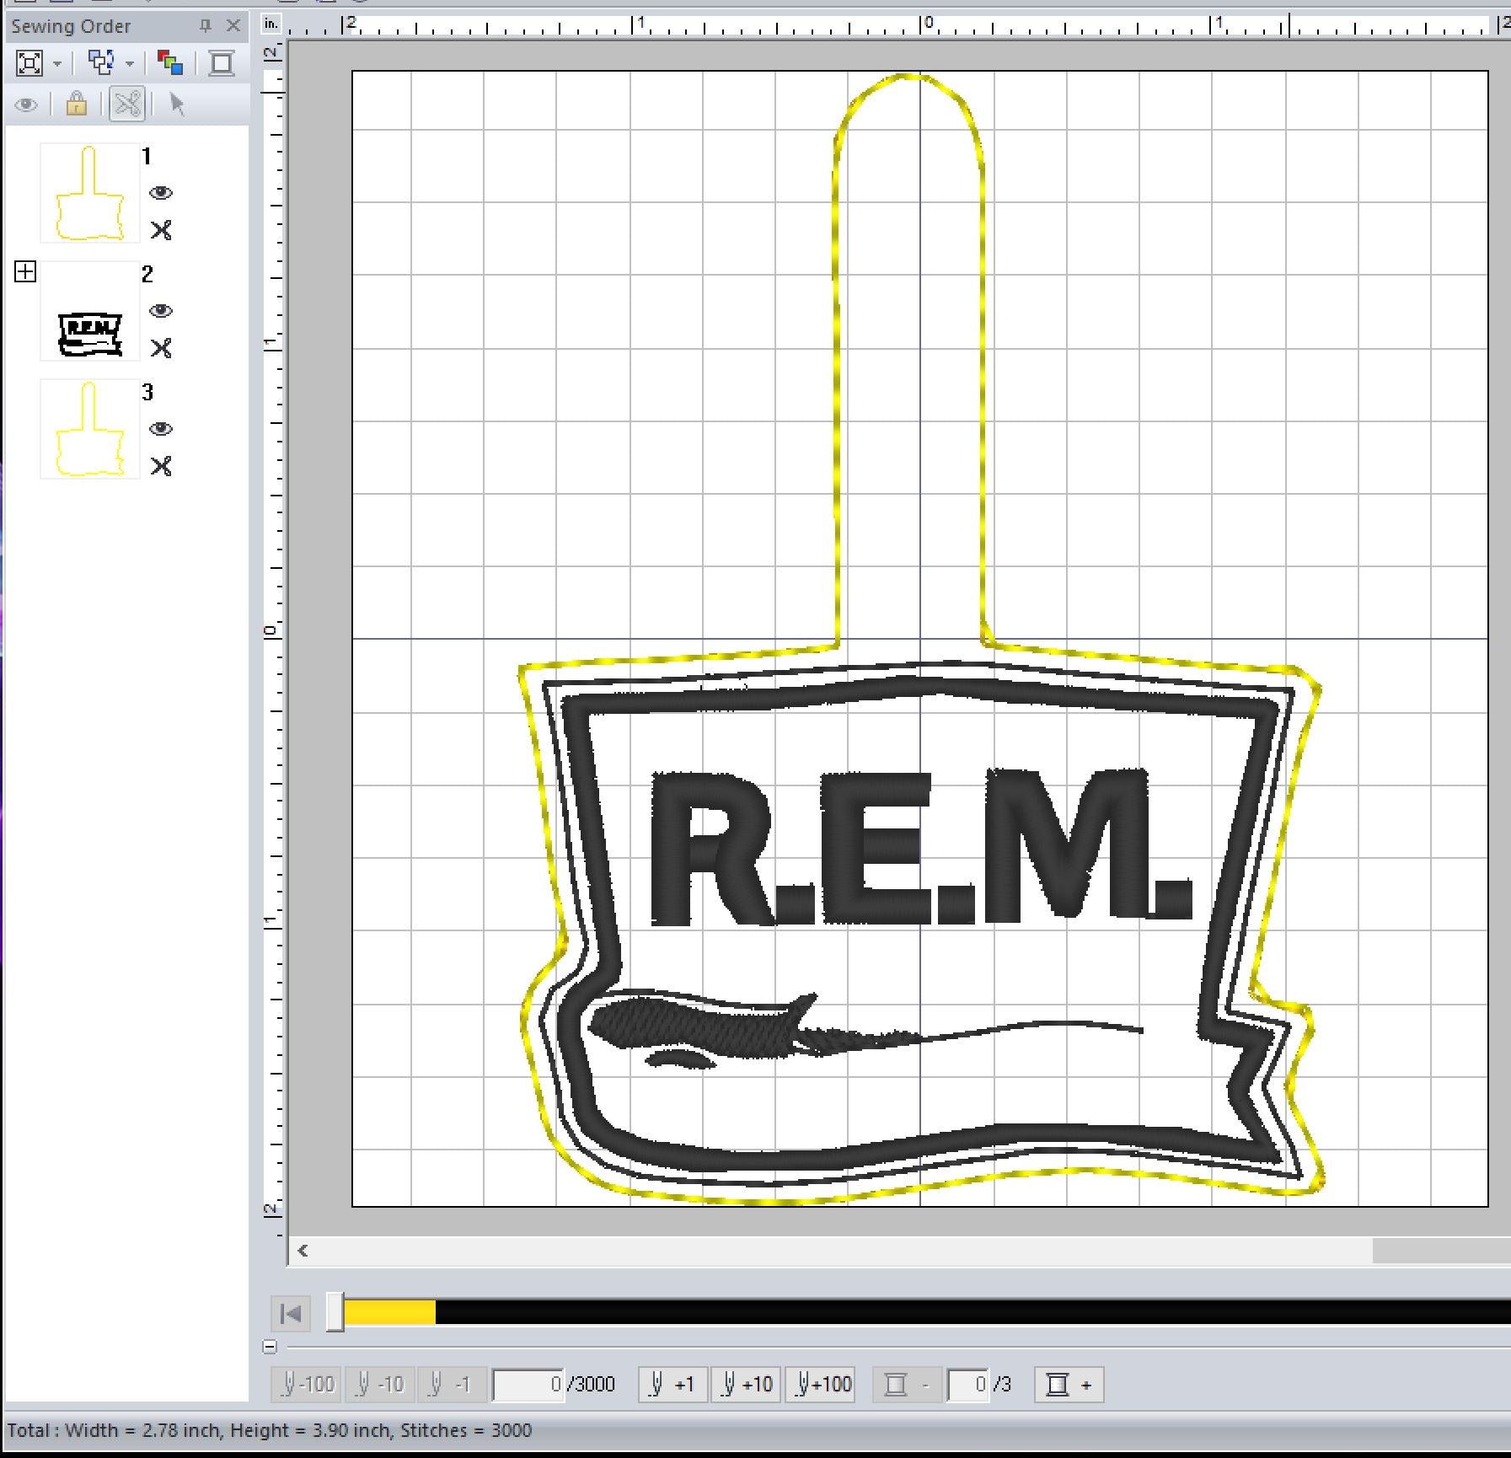
Task: Select sewing order thumbnail 1
Action: 89,193
